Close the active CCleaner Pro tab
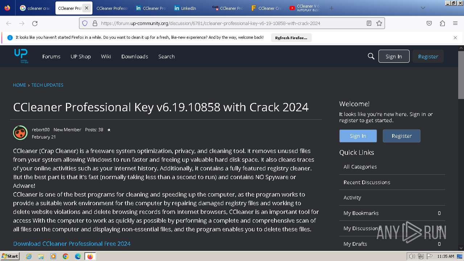 click(x=87, y=8)
